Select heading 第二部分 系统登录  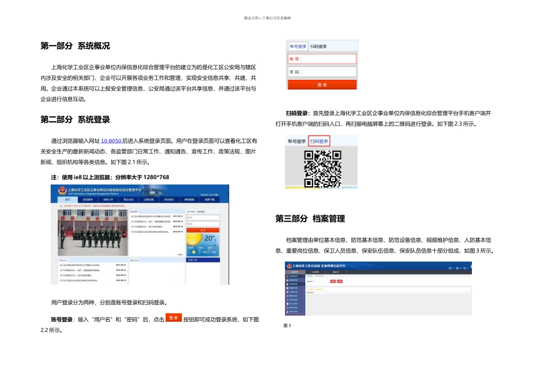click(75, 119)
